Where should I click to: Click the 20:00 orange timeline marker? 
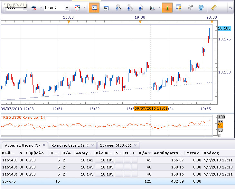212,22
